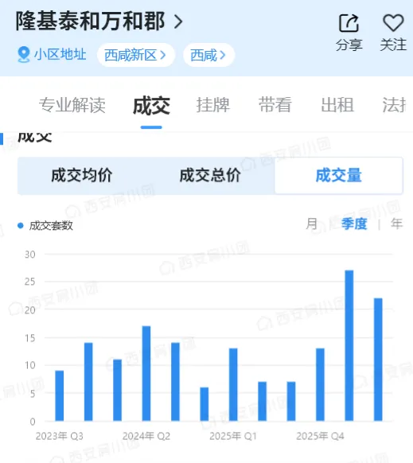Click the 分享 label
The height and width of the screenshot is (463, 413).
349,45
